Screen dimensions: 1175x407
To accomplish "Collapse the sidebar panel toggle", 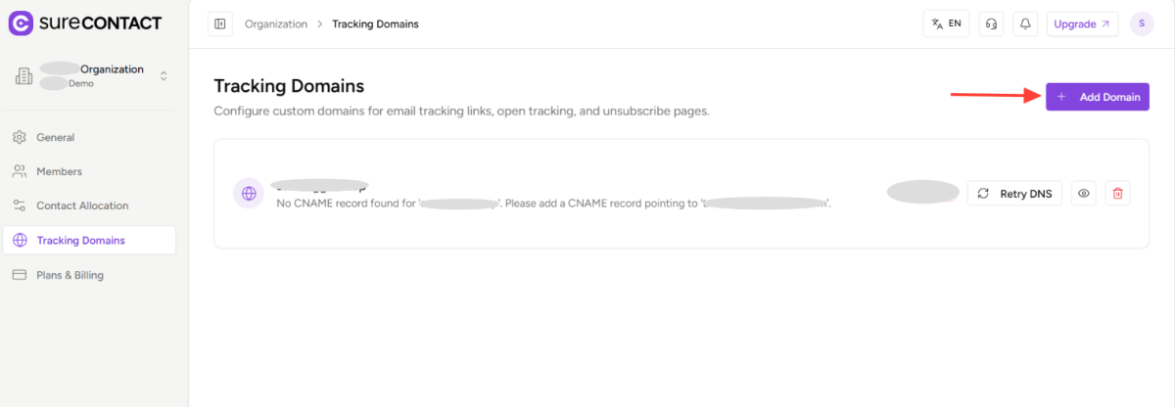I will pyautogui.click(x=219, y=23).
